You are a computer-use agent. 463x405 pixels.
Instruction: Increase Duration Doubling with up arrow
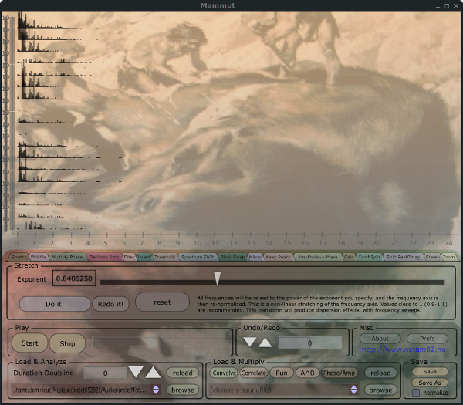(153, 373)
